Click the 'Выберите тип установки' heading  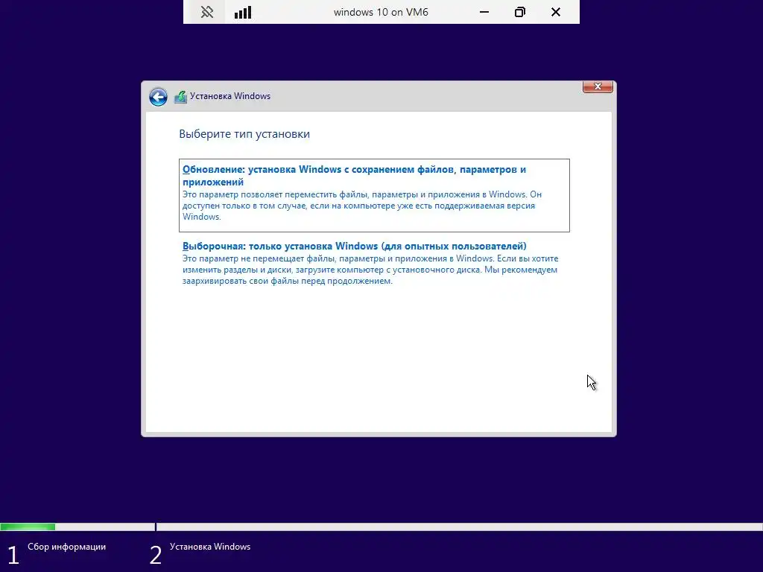pos(244,134)
